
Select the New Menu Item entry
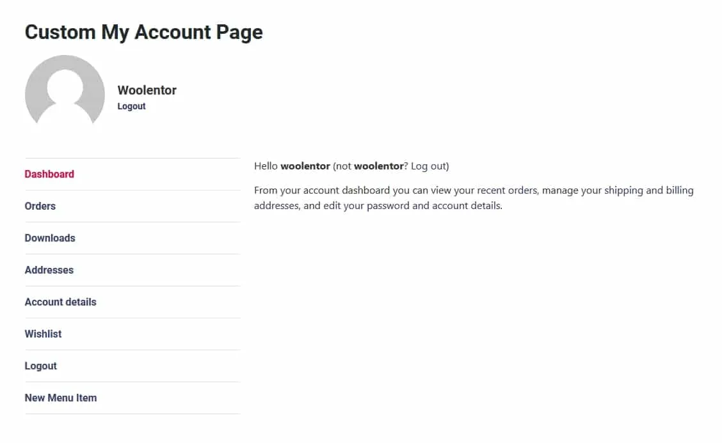coord(61,398)
